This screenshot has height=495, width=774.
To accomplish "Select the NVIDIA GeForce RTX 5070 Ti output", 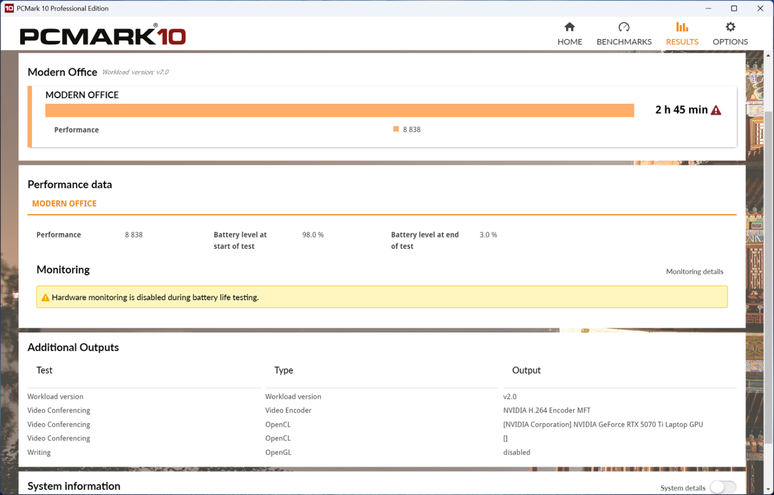I will click(603, 424).
